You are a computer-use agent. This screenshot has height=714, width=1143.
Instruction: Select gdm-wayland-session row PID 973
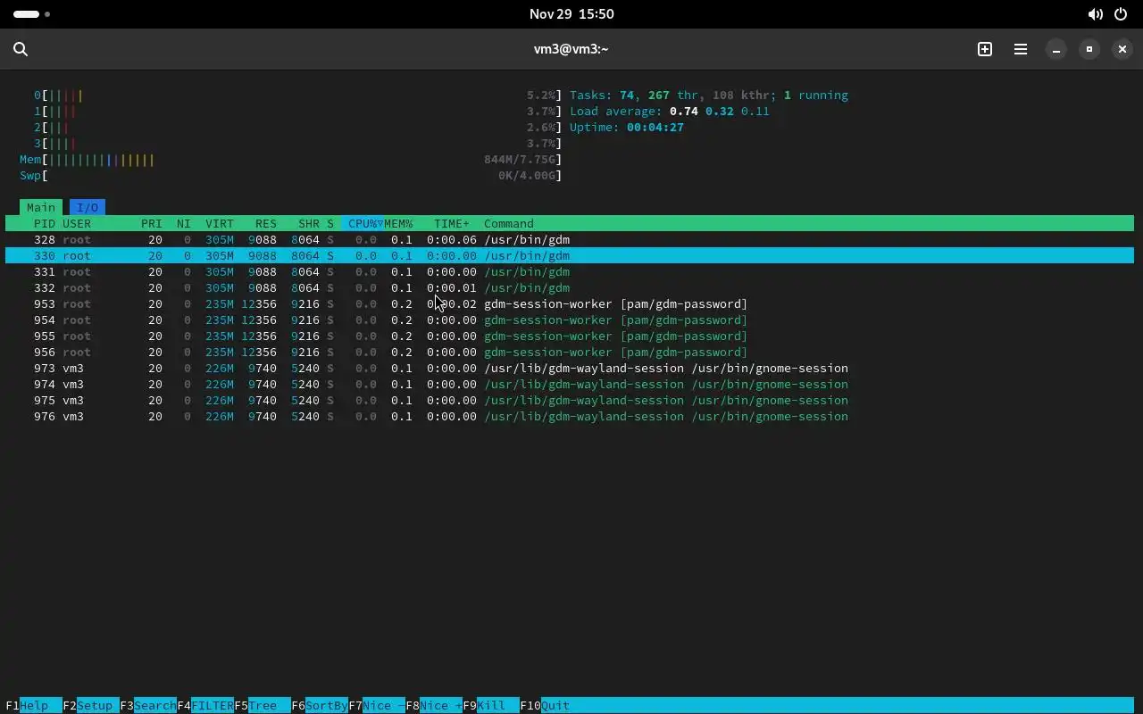coord(570,369)
